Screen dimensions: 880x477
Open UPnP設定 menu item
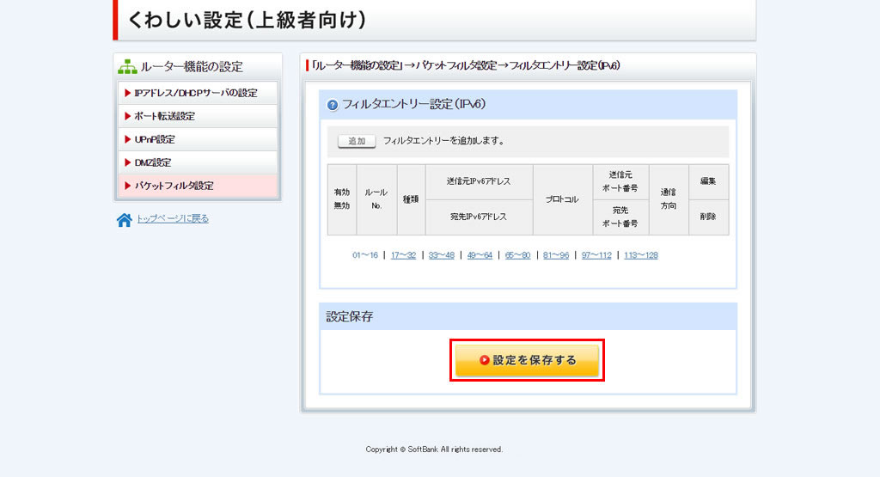[x=198, y=139]
